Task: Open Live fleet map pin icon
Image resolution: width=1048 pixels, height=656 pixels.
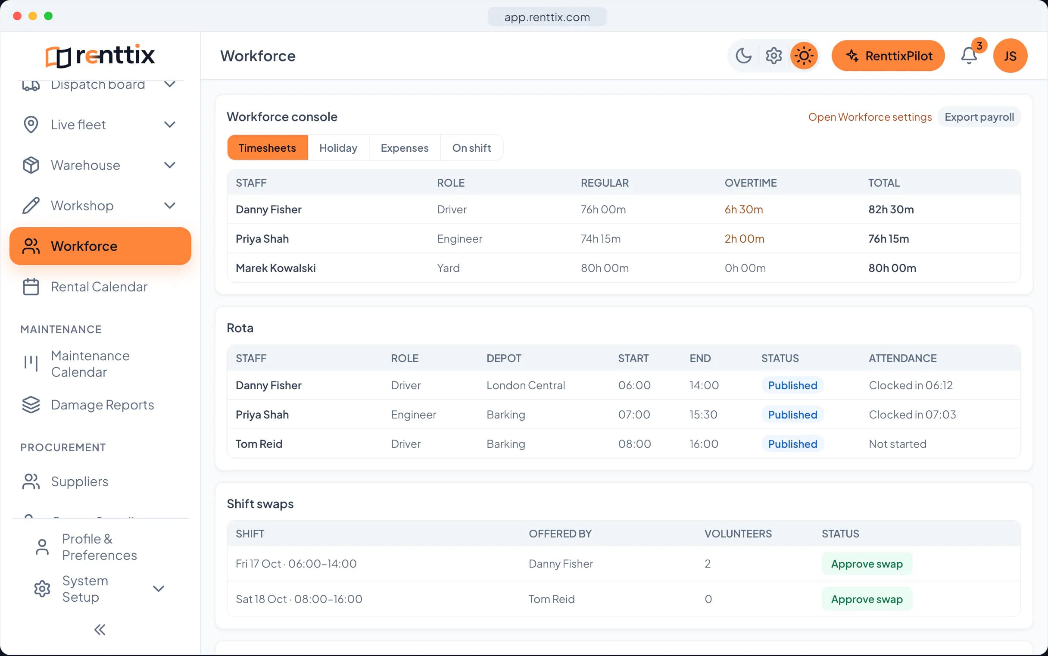Action: point(31,125)
